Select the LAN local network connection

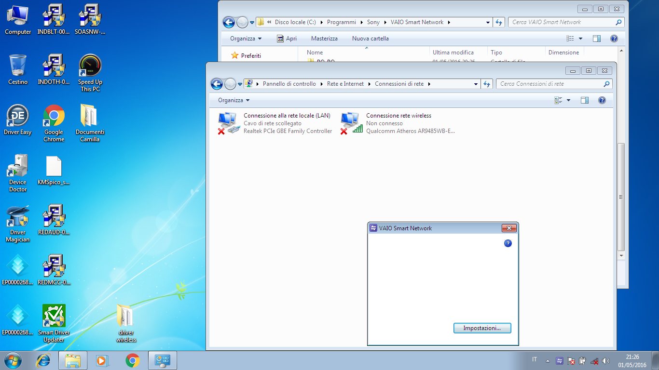[x=228, y=123]
